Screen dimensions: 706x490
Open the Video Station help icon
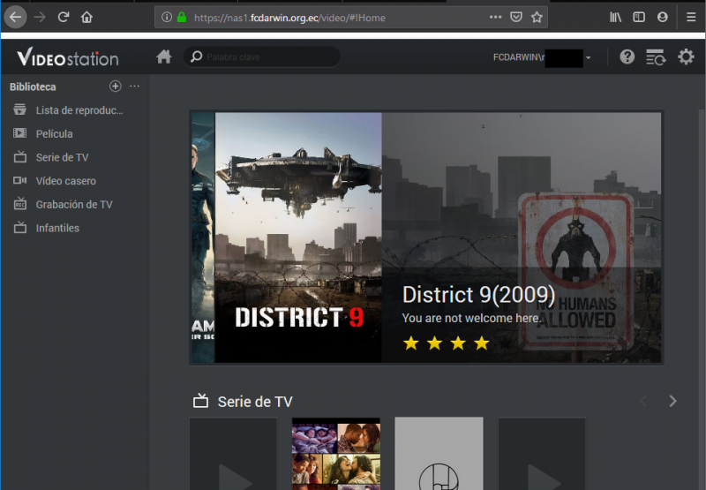(x=627, y=57)
